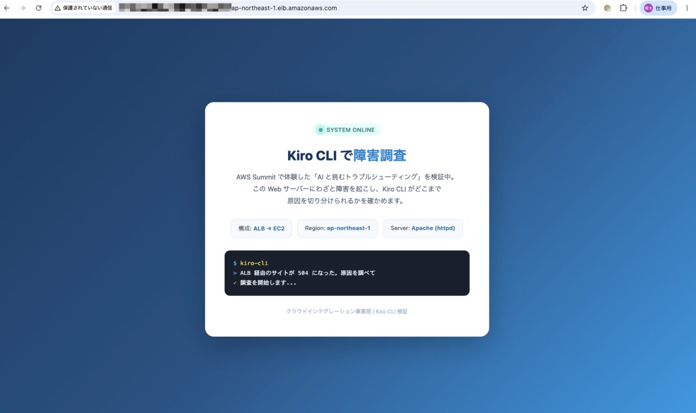
Task: Go back using the browser back arrow
Action: point(7,8)
